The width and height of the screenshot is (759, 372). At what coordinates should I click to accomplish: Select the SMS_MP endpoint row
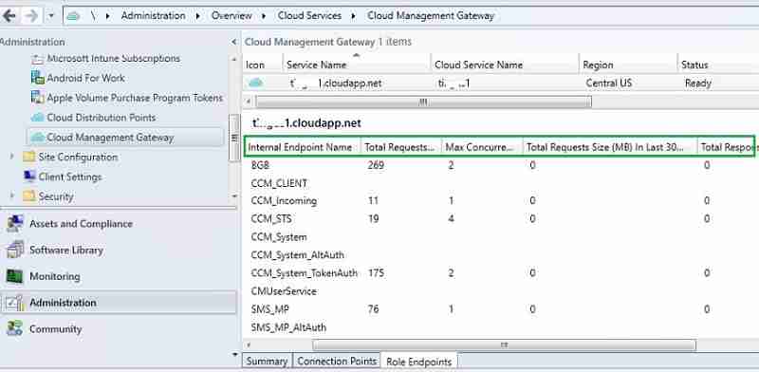[501, 309]
